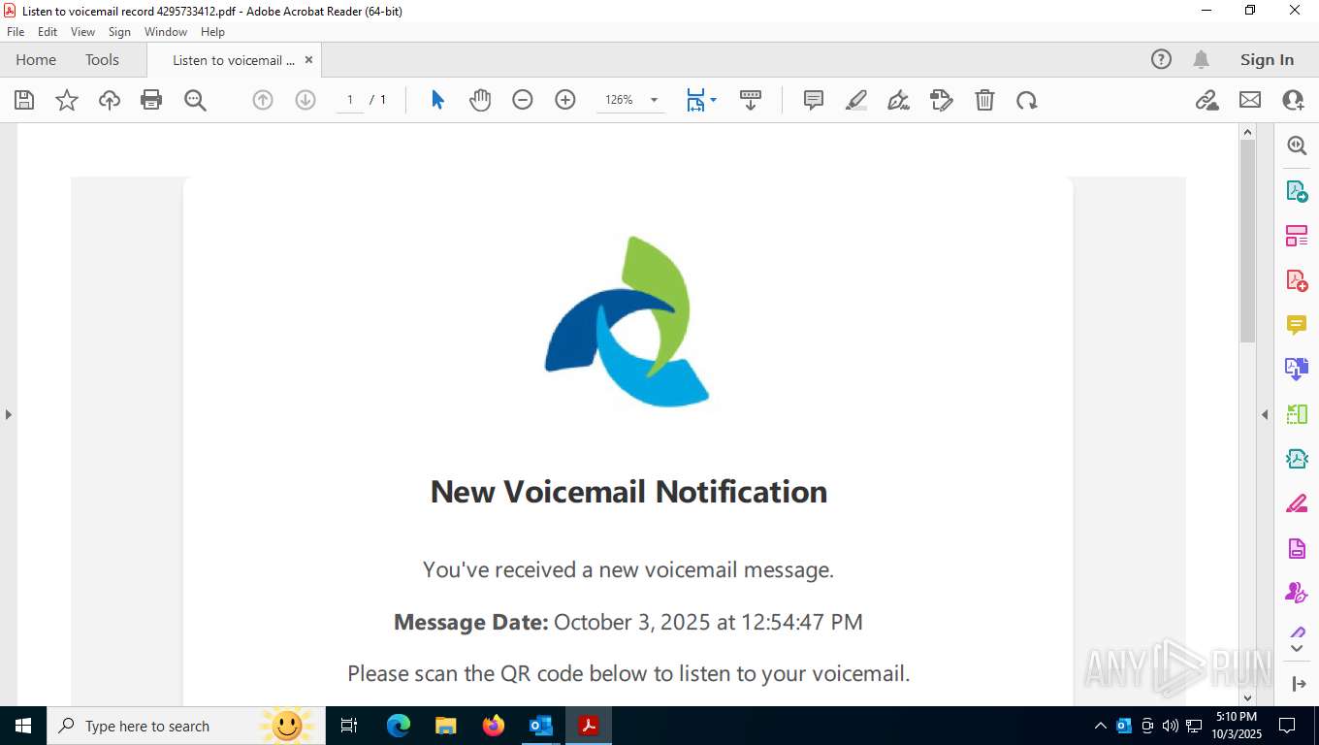This screenshot has width=1319, height=745.
Task: Switch to Home tab
Action: click(x=36, y=59)
